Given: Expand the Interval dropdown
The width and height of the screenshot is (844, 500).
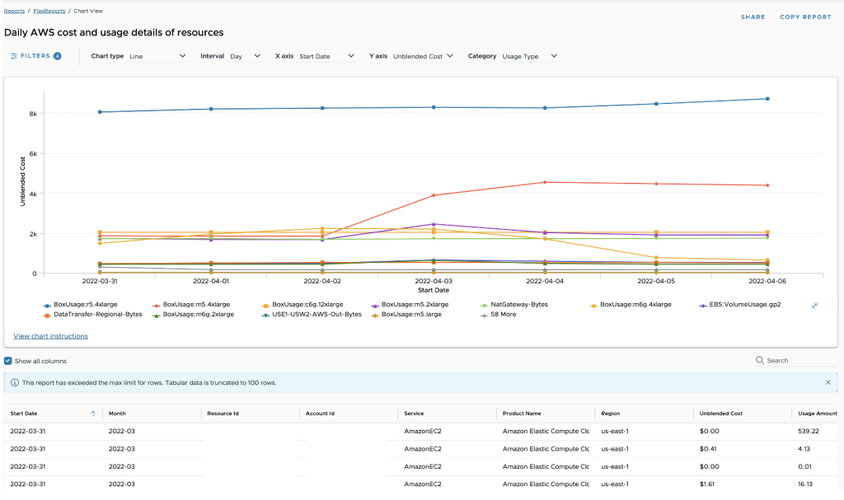Looking at the screenshot, I should coord(245,56).
